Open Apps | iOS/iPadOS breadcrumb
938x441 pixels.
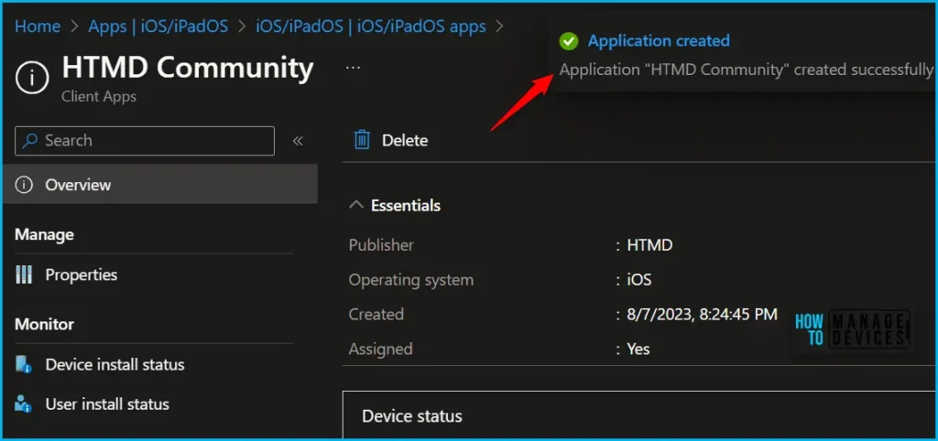[x=158, y=27]
